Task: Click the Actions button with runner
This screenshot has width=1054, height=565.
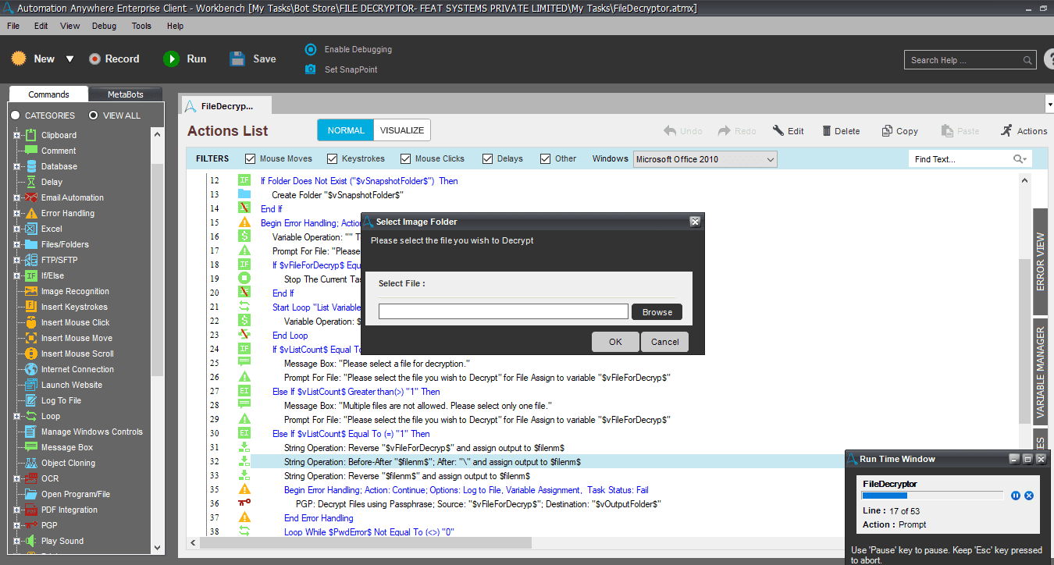Action: [x=1024, y=130]
